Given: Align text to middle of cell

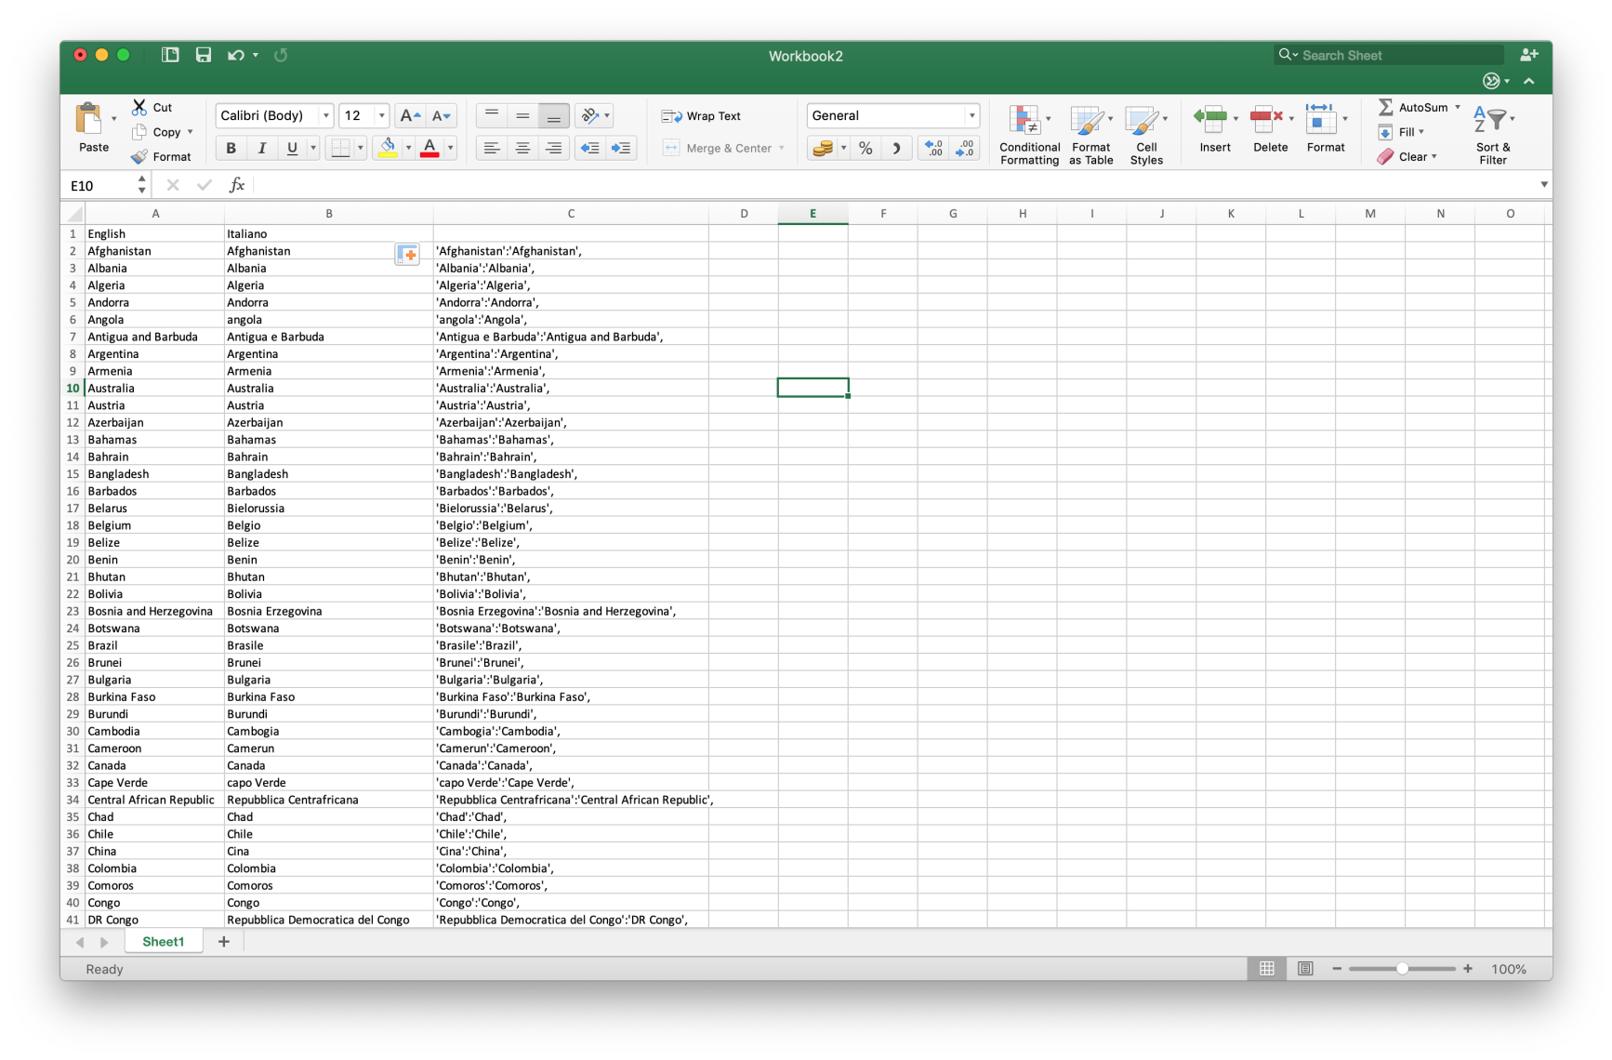Looking at the screenshot, I should 522,115.
